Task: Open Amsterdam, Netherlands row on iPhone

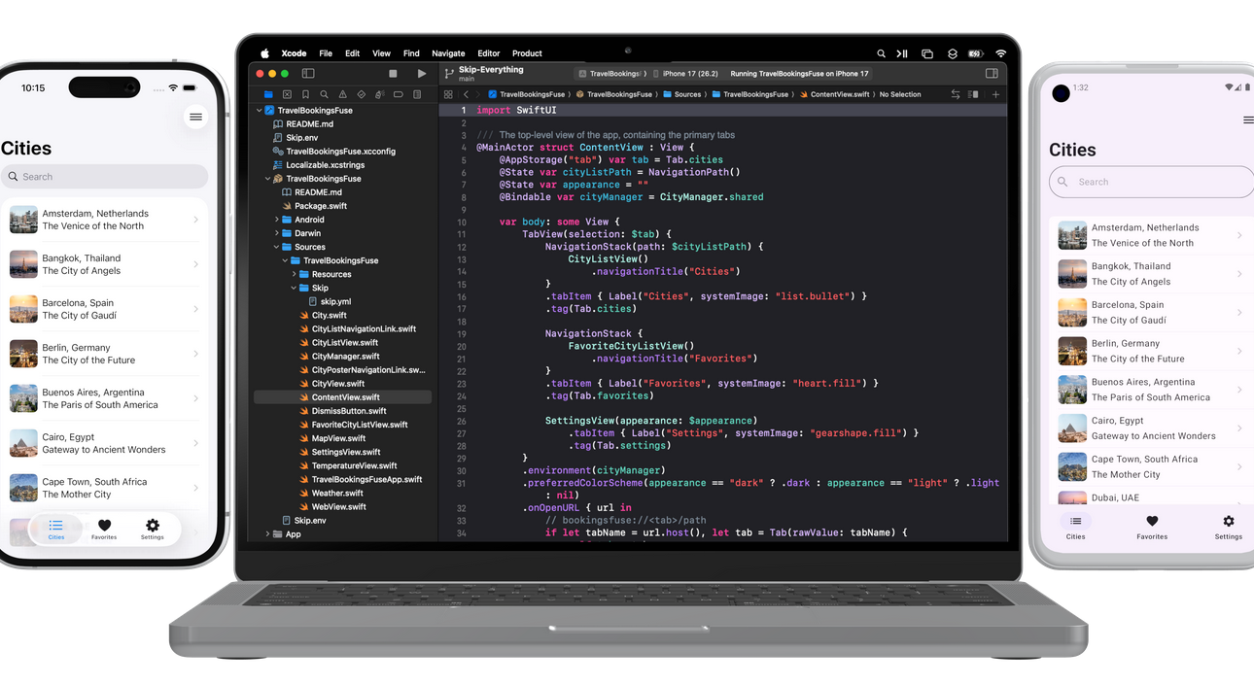Action: pyautogui.click(x=104, y=220)
